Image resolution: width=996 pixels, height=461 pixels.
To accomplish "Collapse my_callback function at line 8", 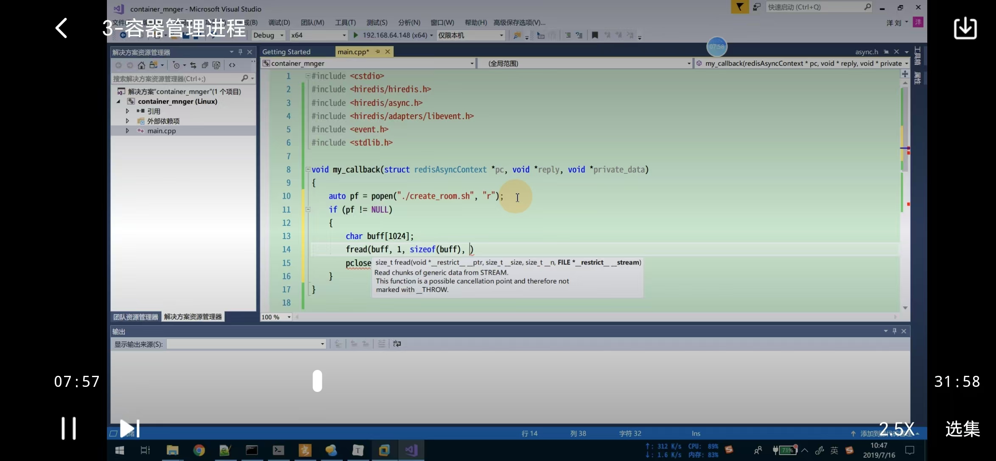I will tap(308, 169).
